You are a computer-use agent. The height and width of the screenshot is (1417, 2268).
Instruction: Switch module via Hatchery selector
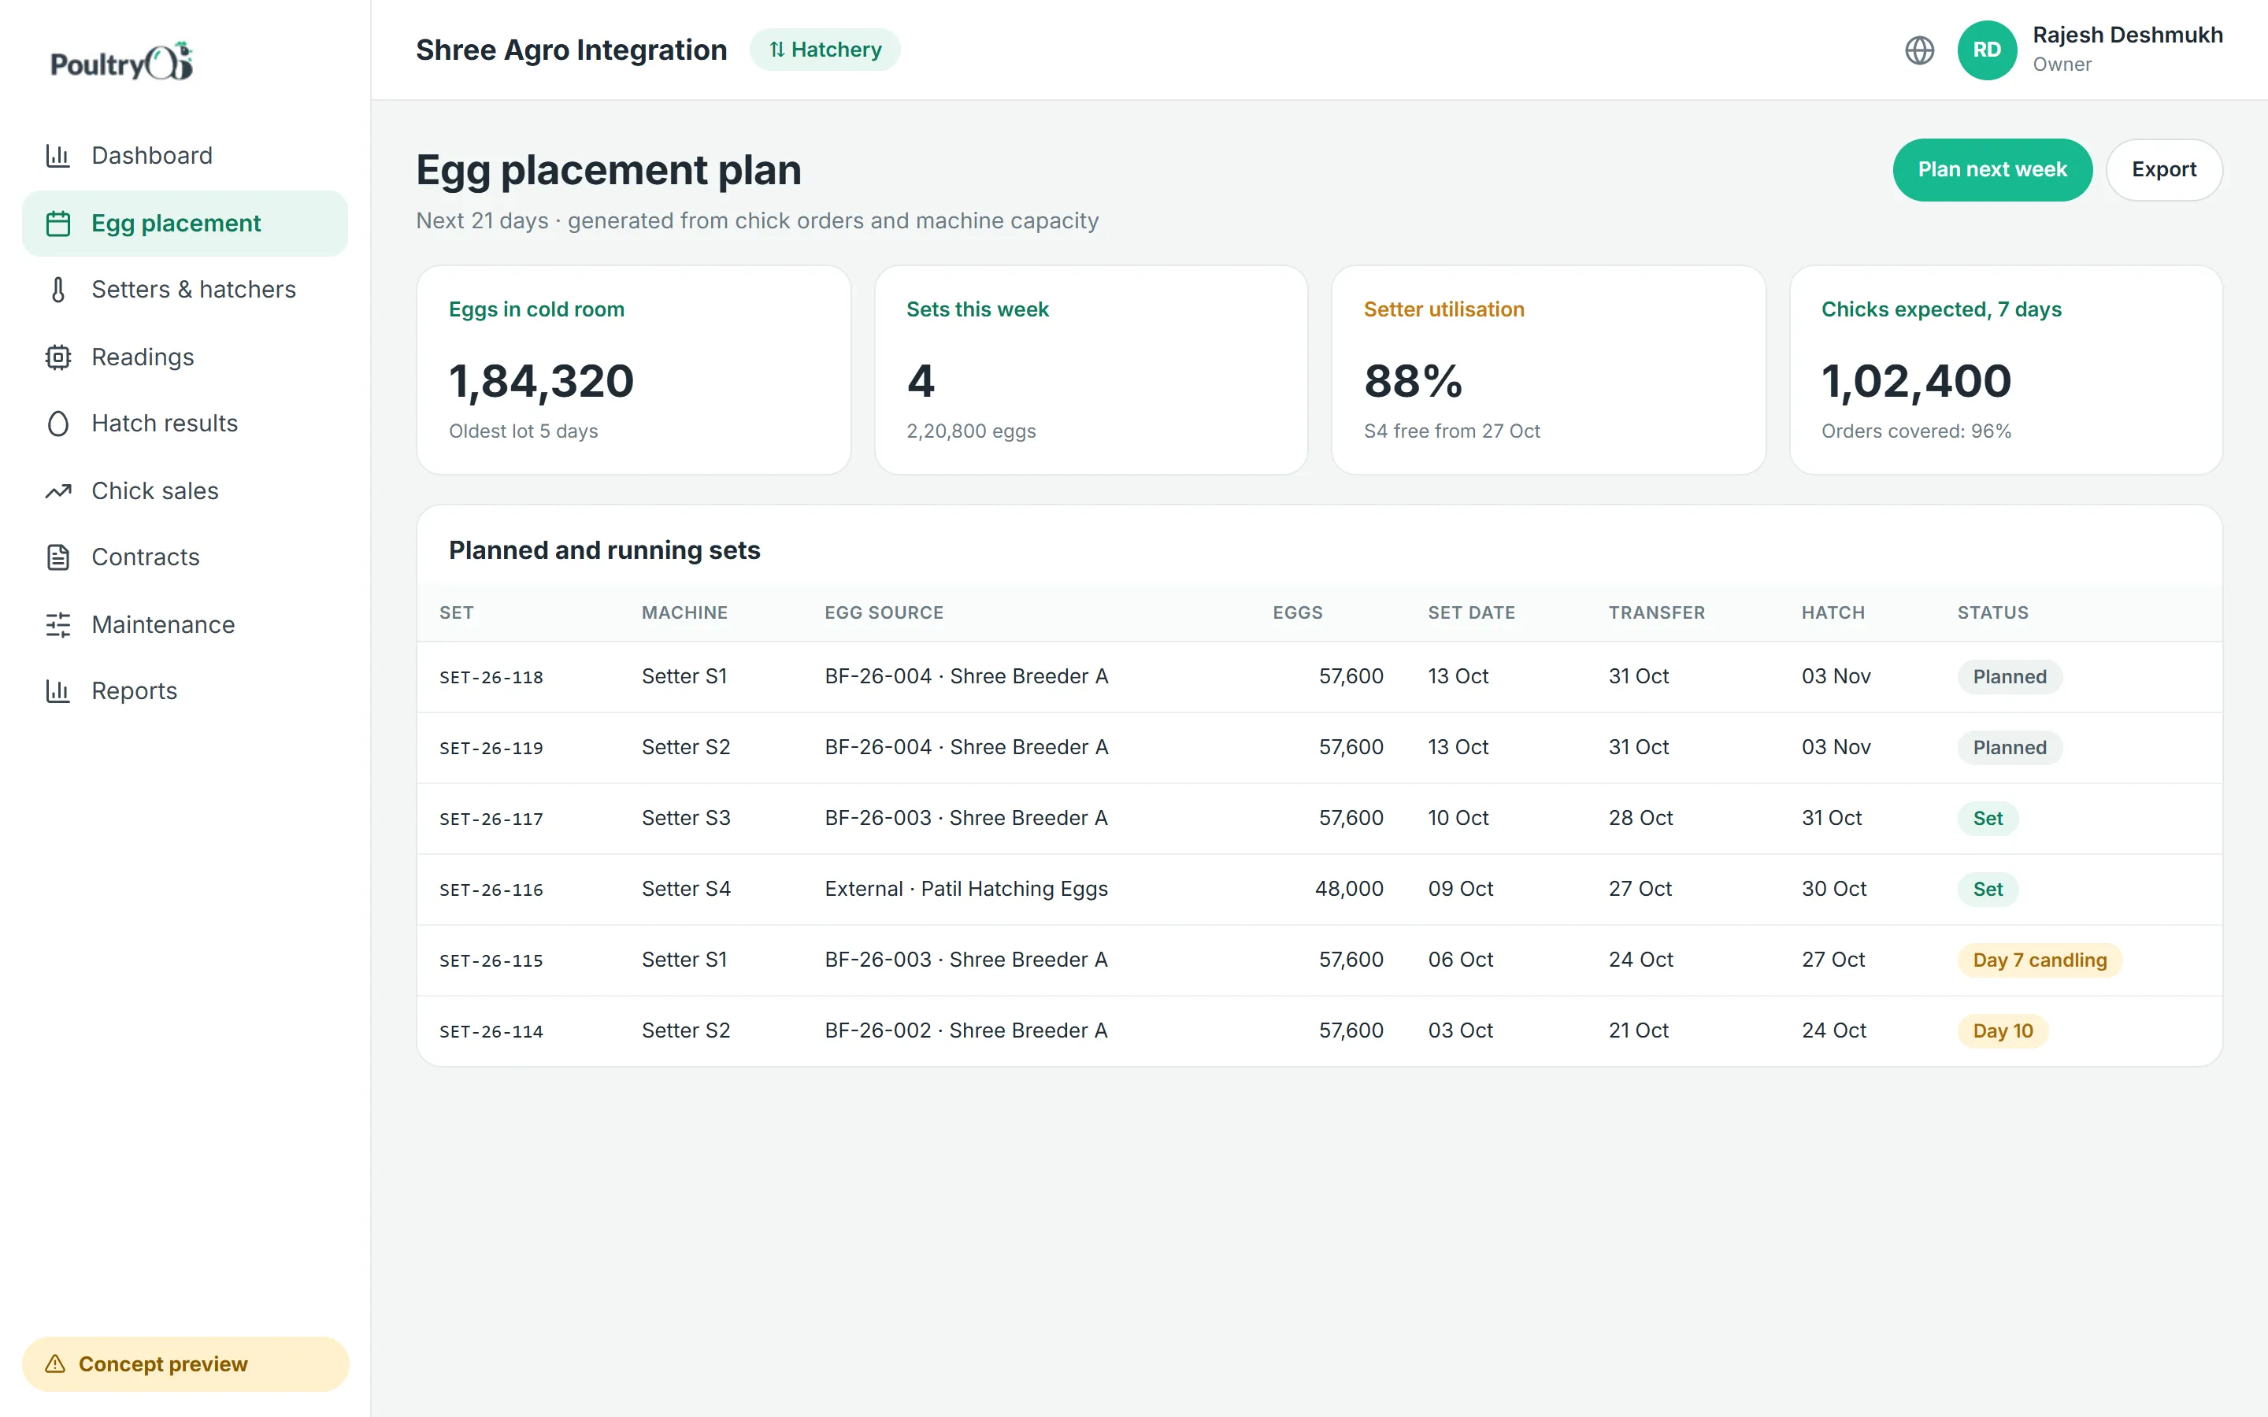tap(825, 50)
